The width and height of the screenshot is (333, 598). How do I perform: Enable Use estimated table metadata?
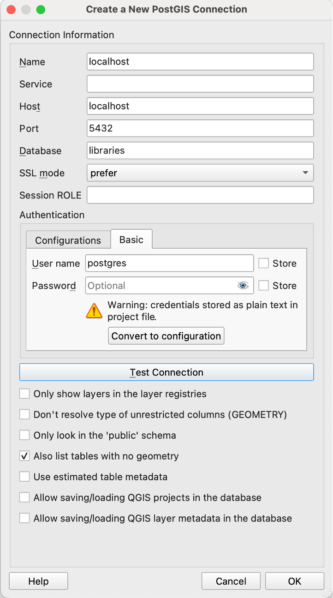coord(24,477)
